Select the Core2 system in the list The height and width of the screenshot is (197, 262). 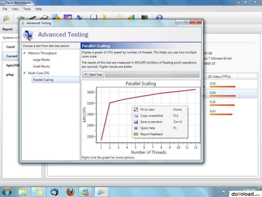click(11, 47)
